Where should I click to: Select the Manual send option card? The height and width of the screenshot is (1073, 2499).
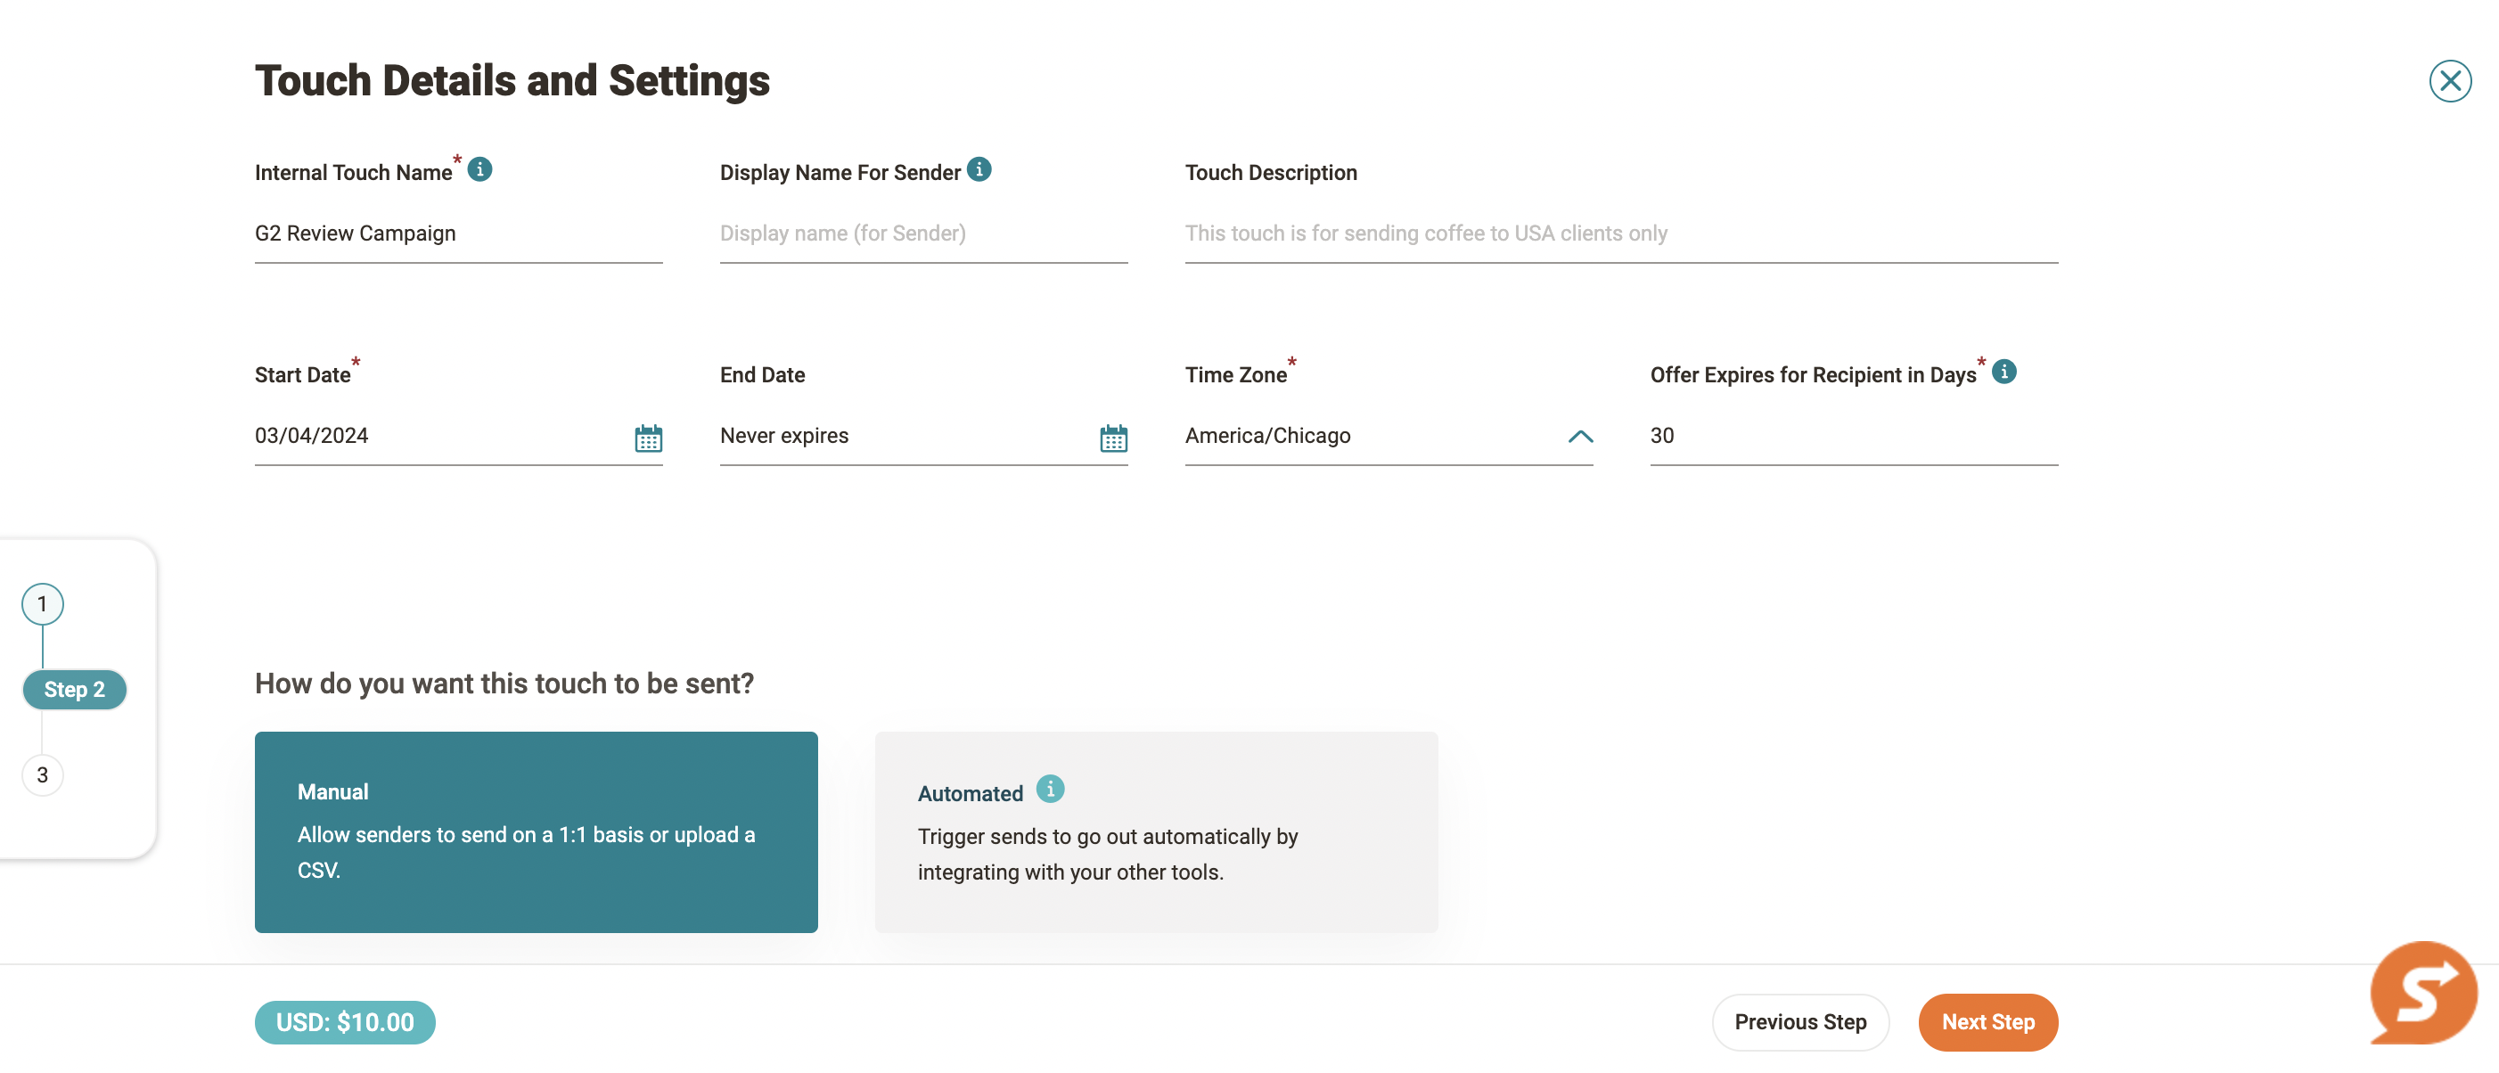pos(536,831)
